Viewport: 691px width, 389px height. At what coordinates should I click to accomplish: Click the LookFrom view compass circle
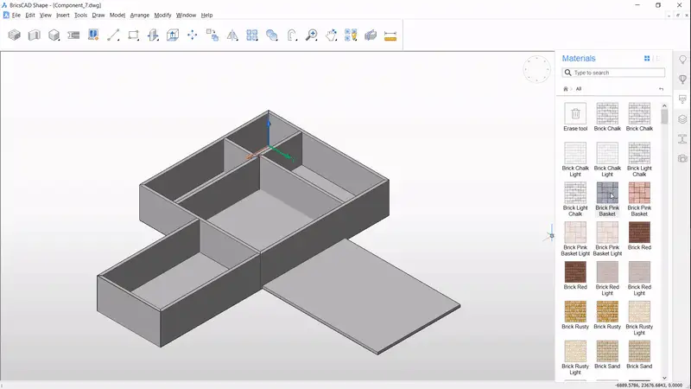pos(536,69)
